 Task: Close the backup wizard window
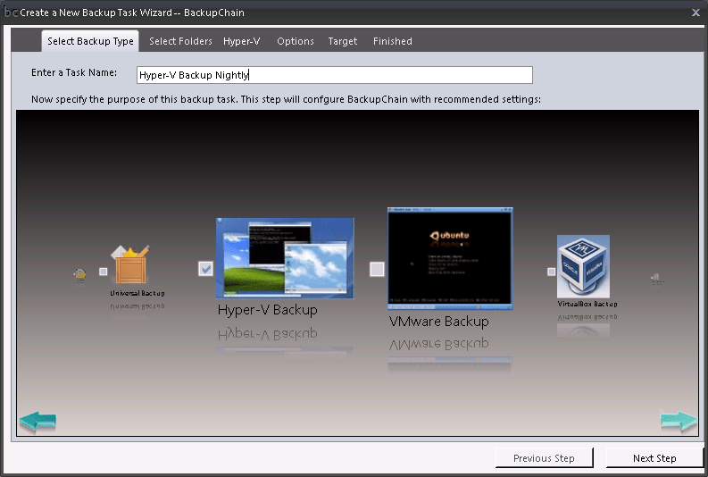pos(696,13)
